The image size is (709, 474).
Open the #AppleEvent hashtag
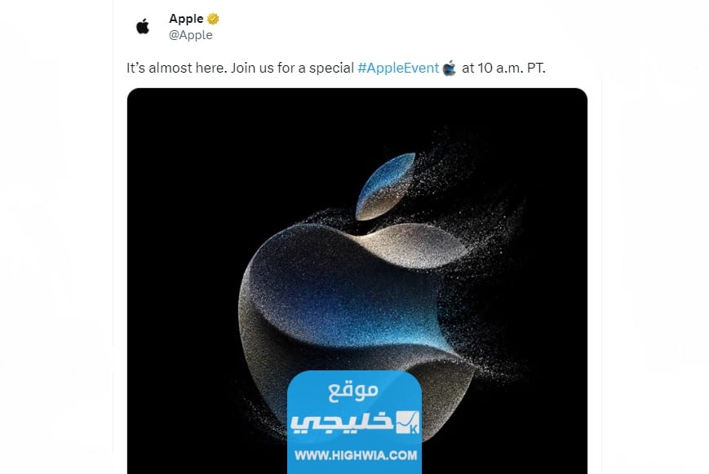[x=398, y=68]
